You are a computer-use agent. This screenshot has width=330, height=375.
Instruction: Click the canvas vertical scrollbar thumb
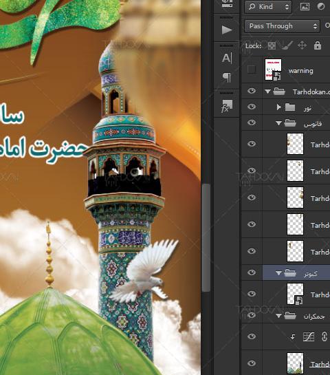point(206,237)
